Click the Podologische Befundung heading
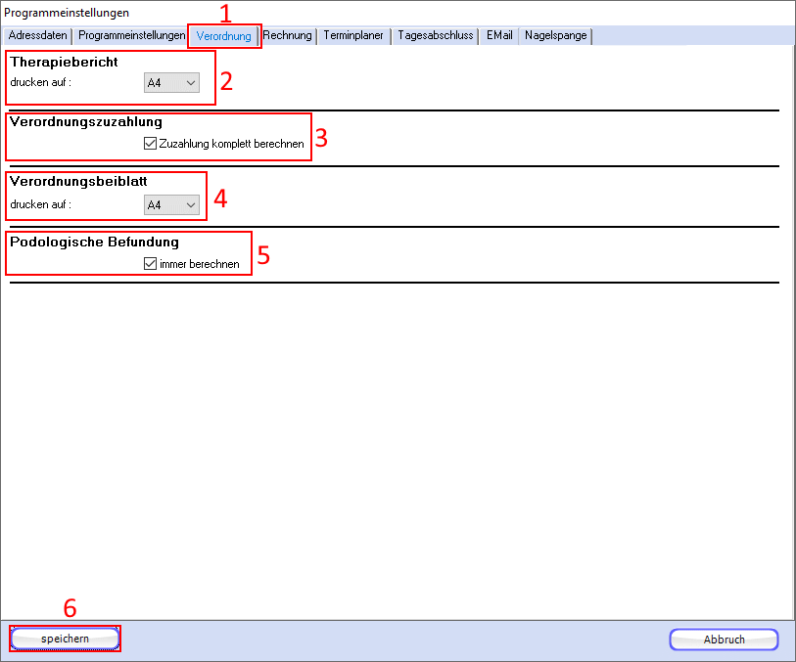The height and width of the screenshot is (662, 796). tap(94, 242)
